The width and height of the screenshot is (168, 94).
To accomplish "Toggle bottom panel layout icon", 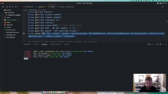I will [x=161, y=3].
